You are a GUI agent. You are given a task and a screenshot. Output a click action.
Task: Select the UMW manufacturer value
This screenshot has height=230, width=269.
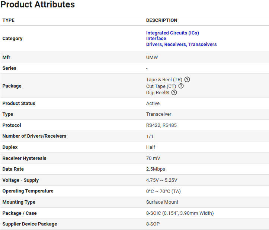(x=152, y=57)
